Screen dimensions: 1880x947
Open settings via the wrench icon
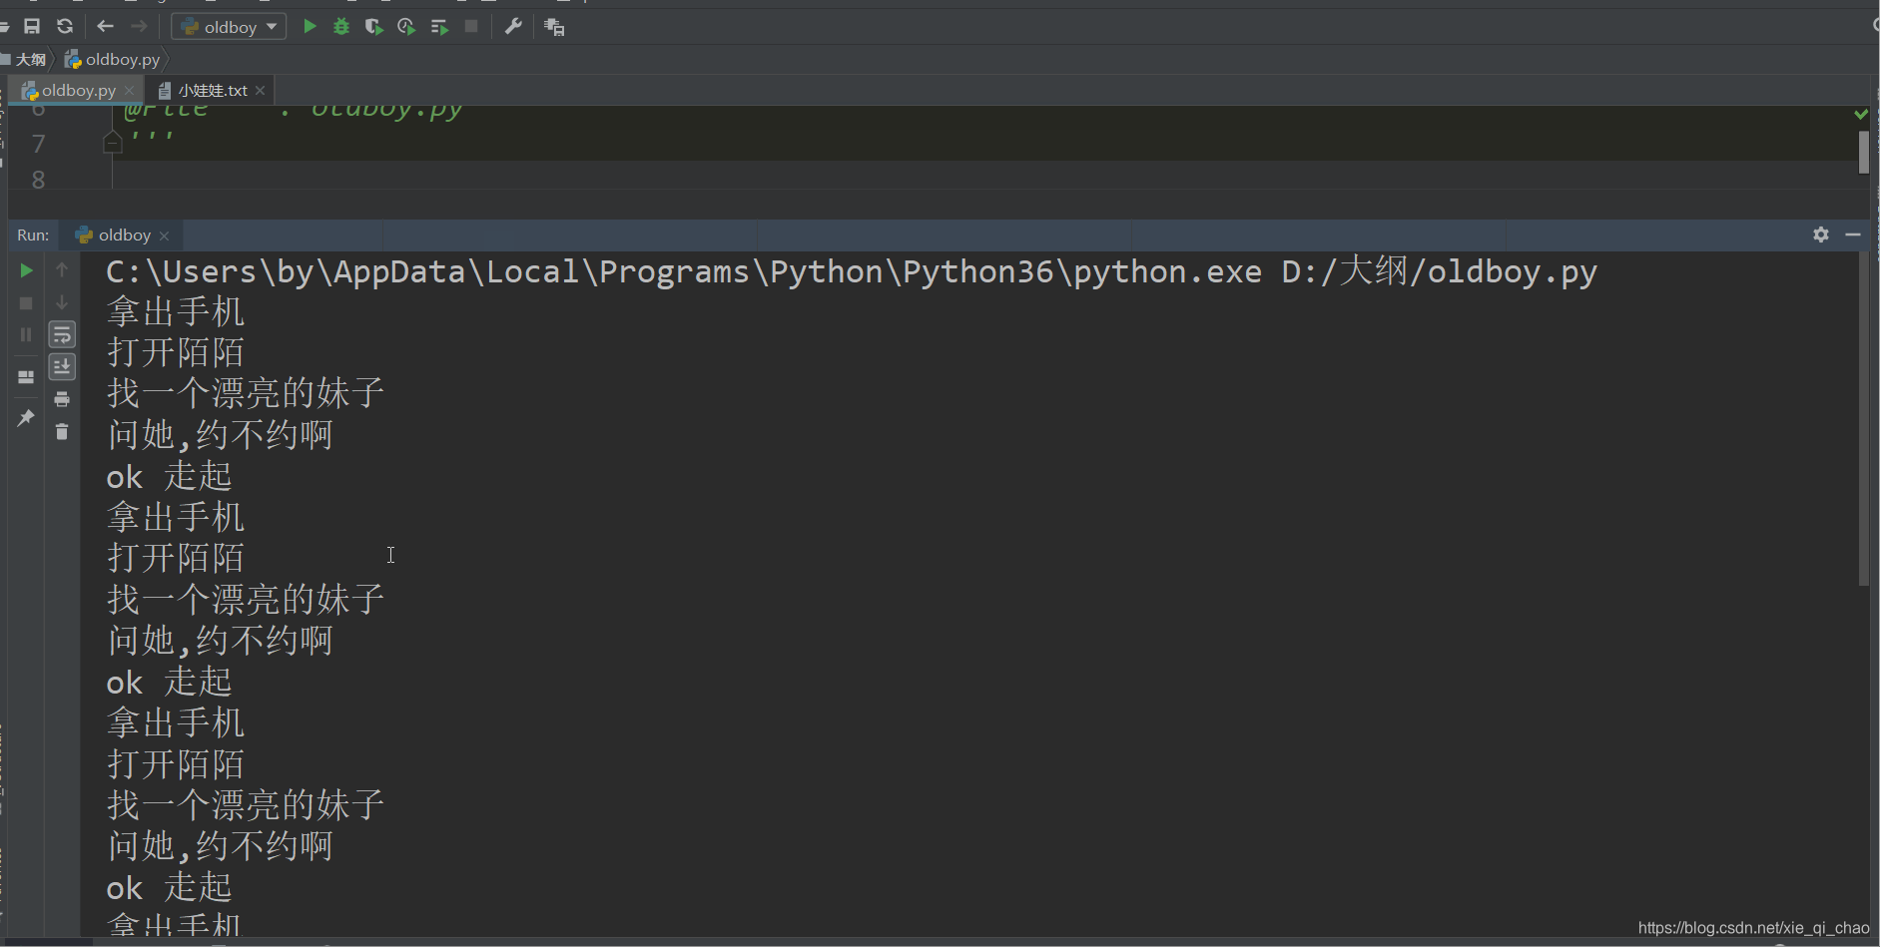coord(513,27)
